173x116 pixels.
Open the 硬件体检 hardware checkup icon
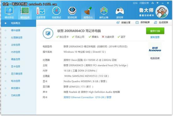(9, 13)
